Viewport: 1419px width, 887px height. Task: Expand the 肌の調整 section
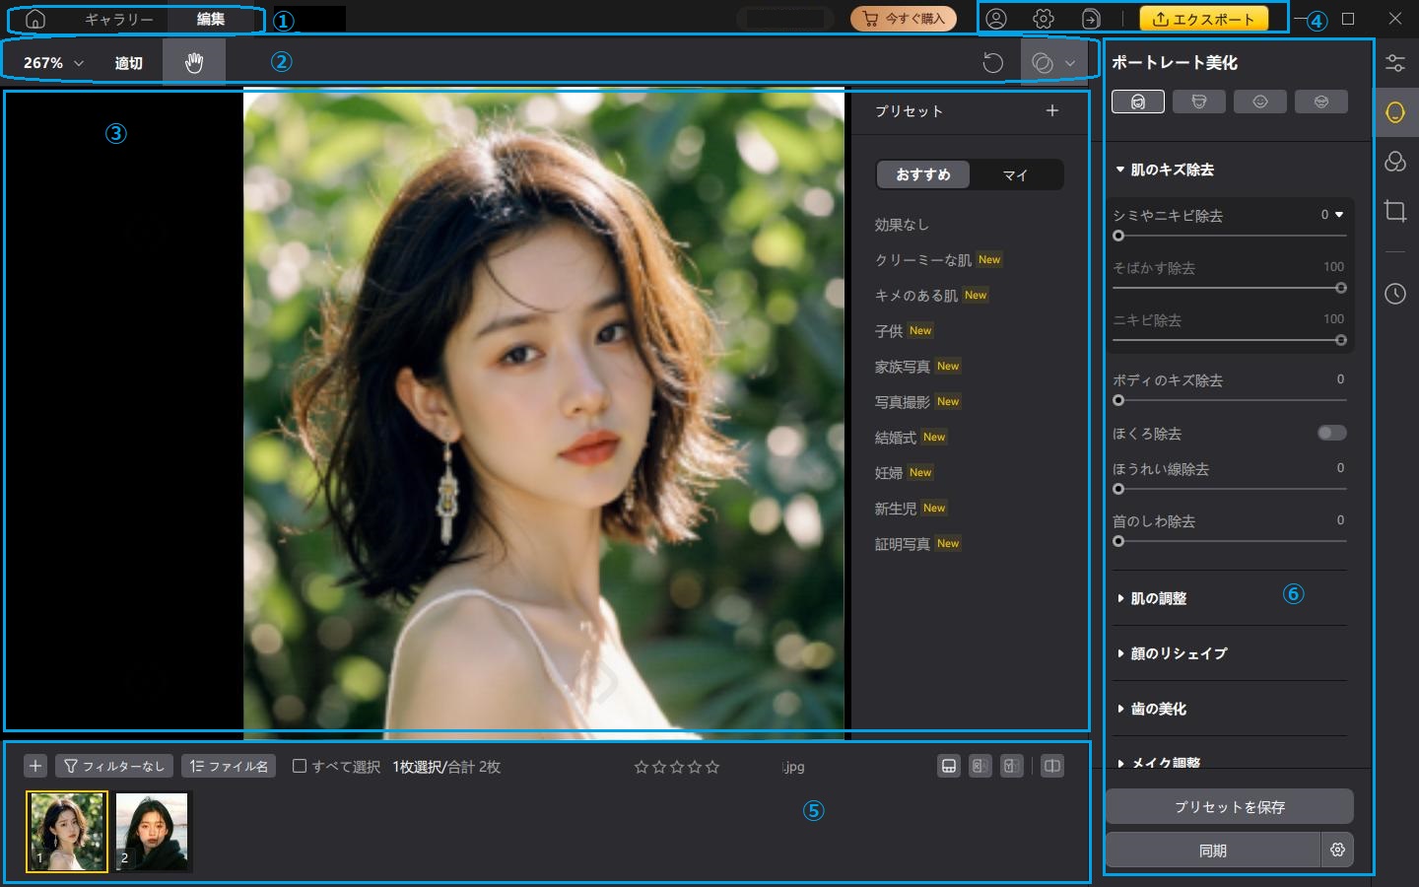click(1158, 598)
